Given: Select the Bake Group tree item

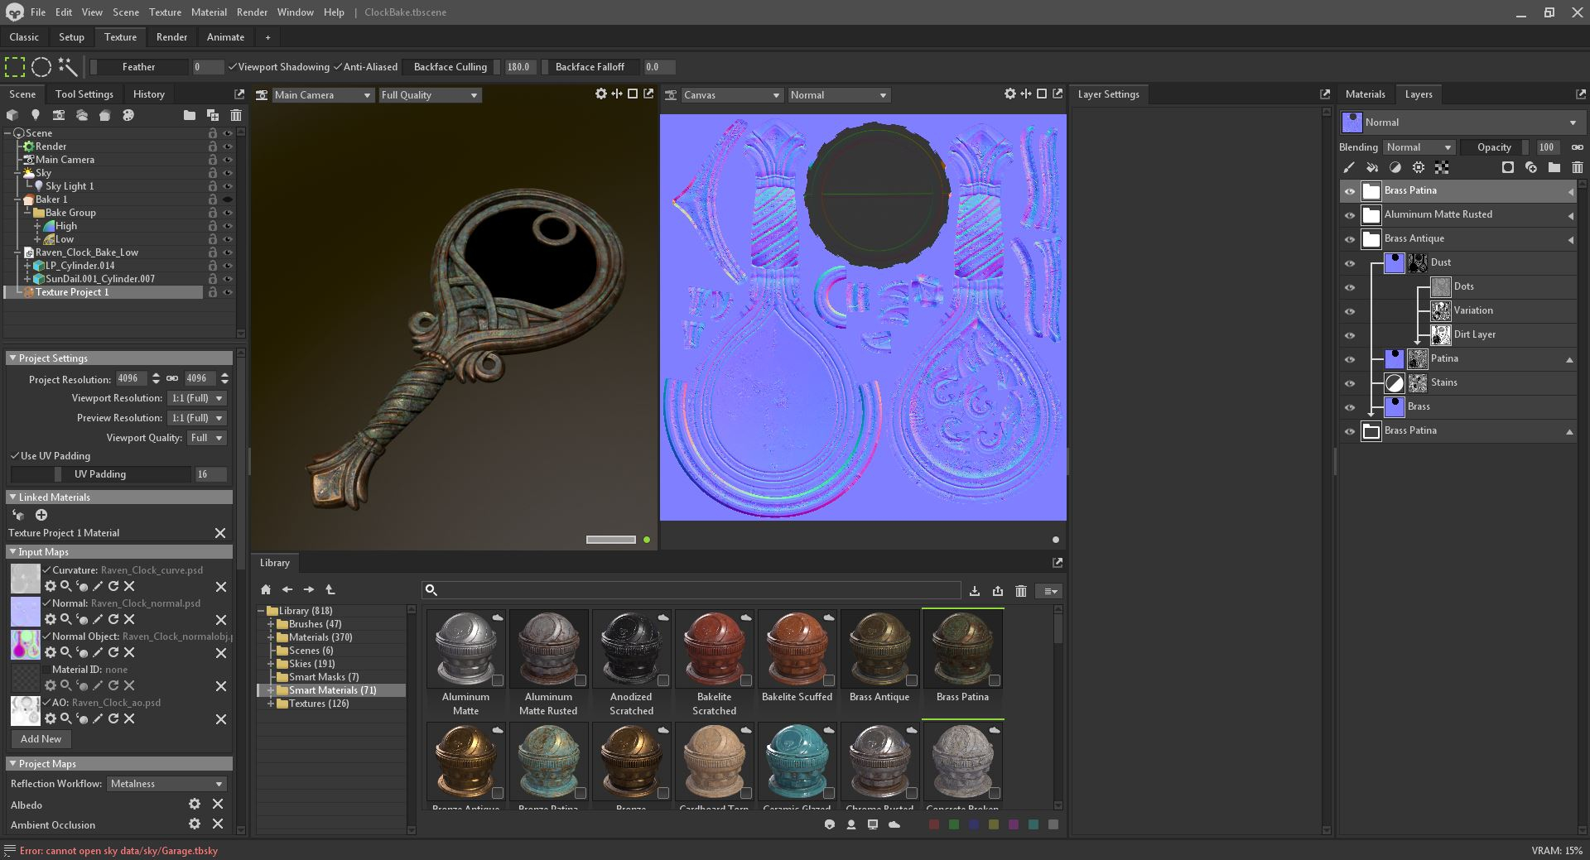Looking at the screenshot, I should pos(70,213).
